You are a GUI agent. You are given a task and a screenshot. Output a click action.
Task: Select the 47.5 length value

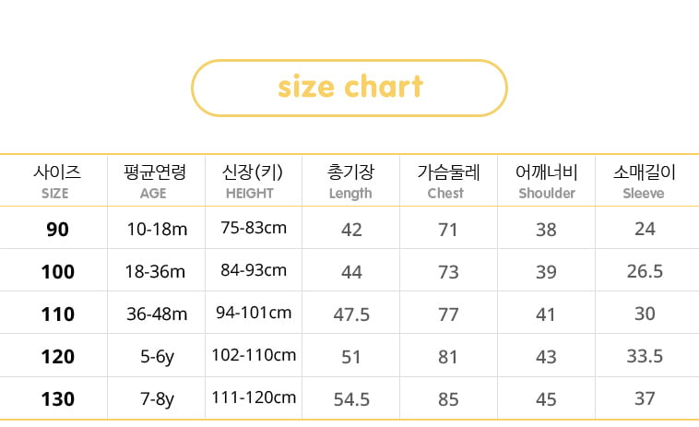[351, 314]
